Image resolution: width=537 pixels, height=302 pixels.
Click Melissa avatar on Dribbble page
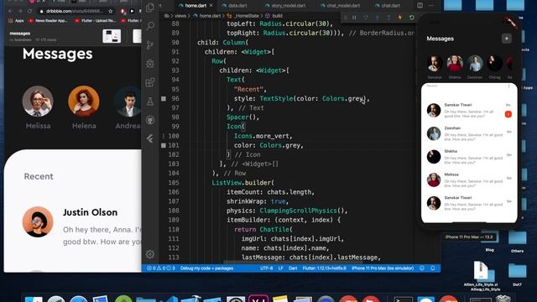click(38, 101)
